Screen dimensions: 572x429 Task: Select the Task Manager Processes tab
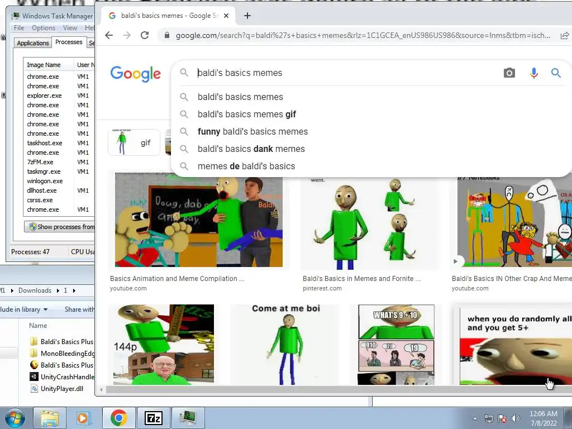69,42
